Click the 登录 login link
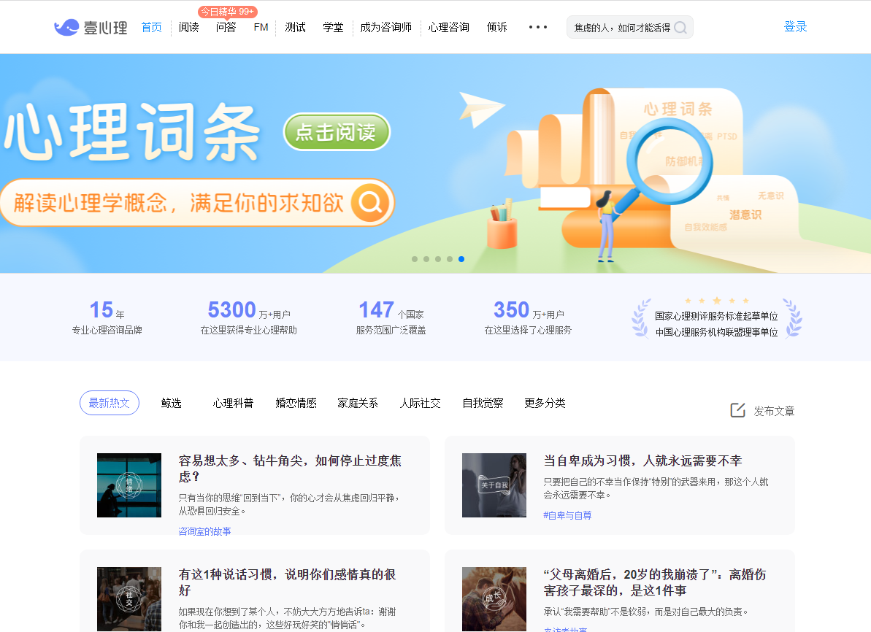 [x=795, y=27]
